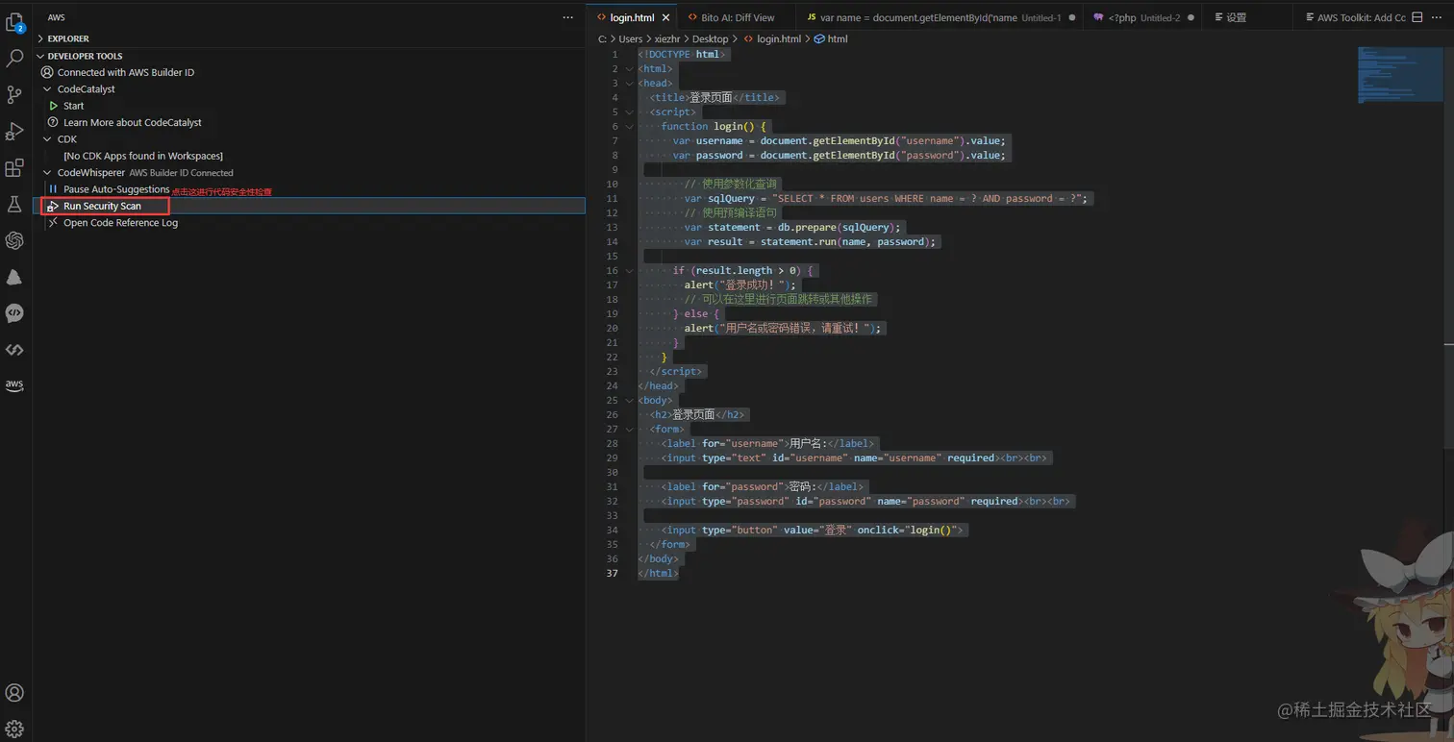Click login.html in the breadcrumb path
1454x742 pixels.
778,38
